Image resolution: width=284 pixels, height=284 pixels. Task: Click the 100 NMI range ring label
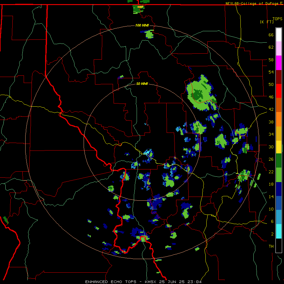142,25
